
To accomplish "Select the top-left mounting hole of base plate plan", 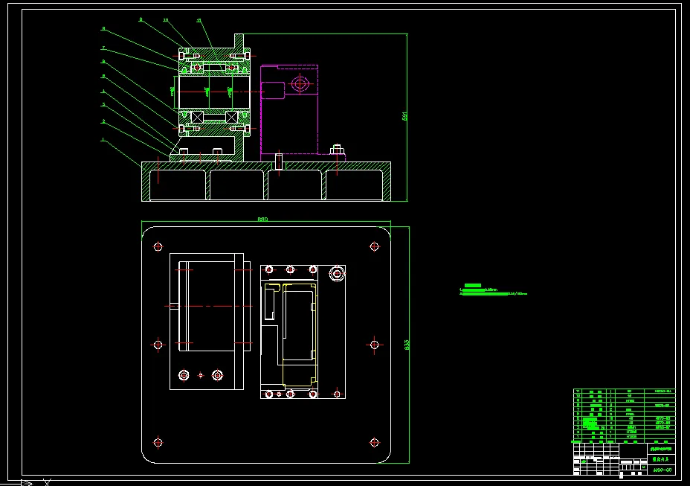I will [158, 247].
